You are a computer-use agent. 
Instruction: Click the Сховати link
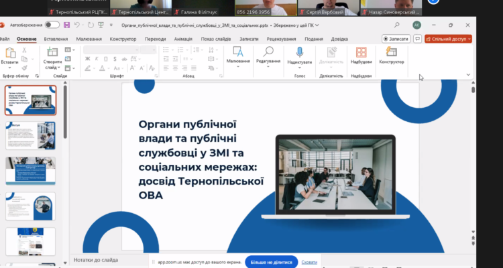point(309,262)
